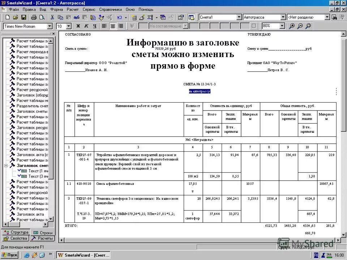Viewport: 347px width, 260px height.
Task: Toggle underline formatting with the Ч button
Action: click(x=94, y=26)
